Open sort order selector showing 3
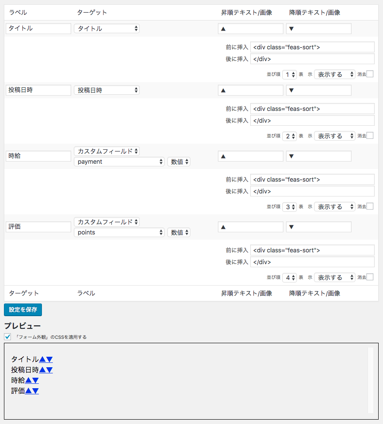Image resolution: width=383 pixels, height=424 pixels. 290,207
